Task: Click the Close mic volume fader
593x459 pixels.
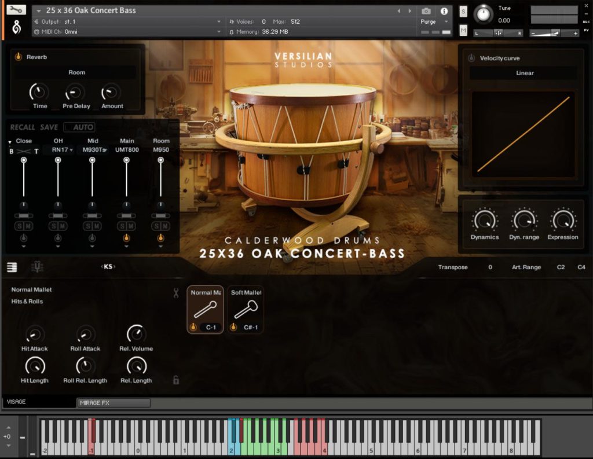Action: coord(23,177)
